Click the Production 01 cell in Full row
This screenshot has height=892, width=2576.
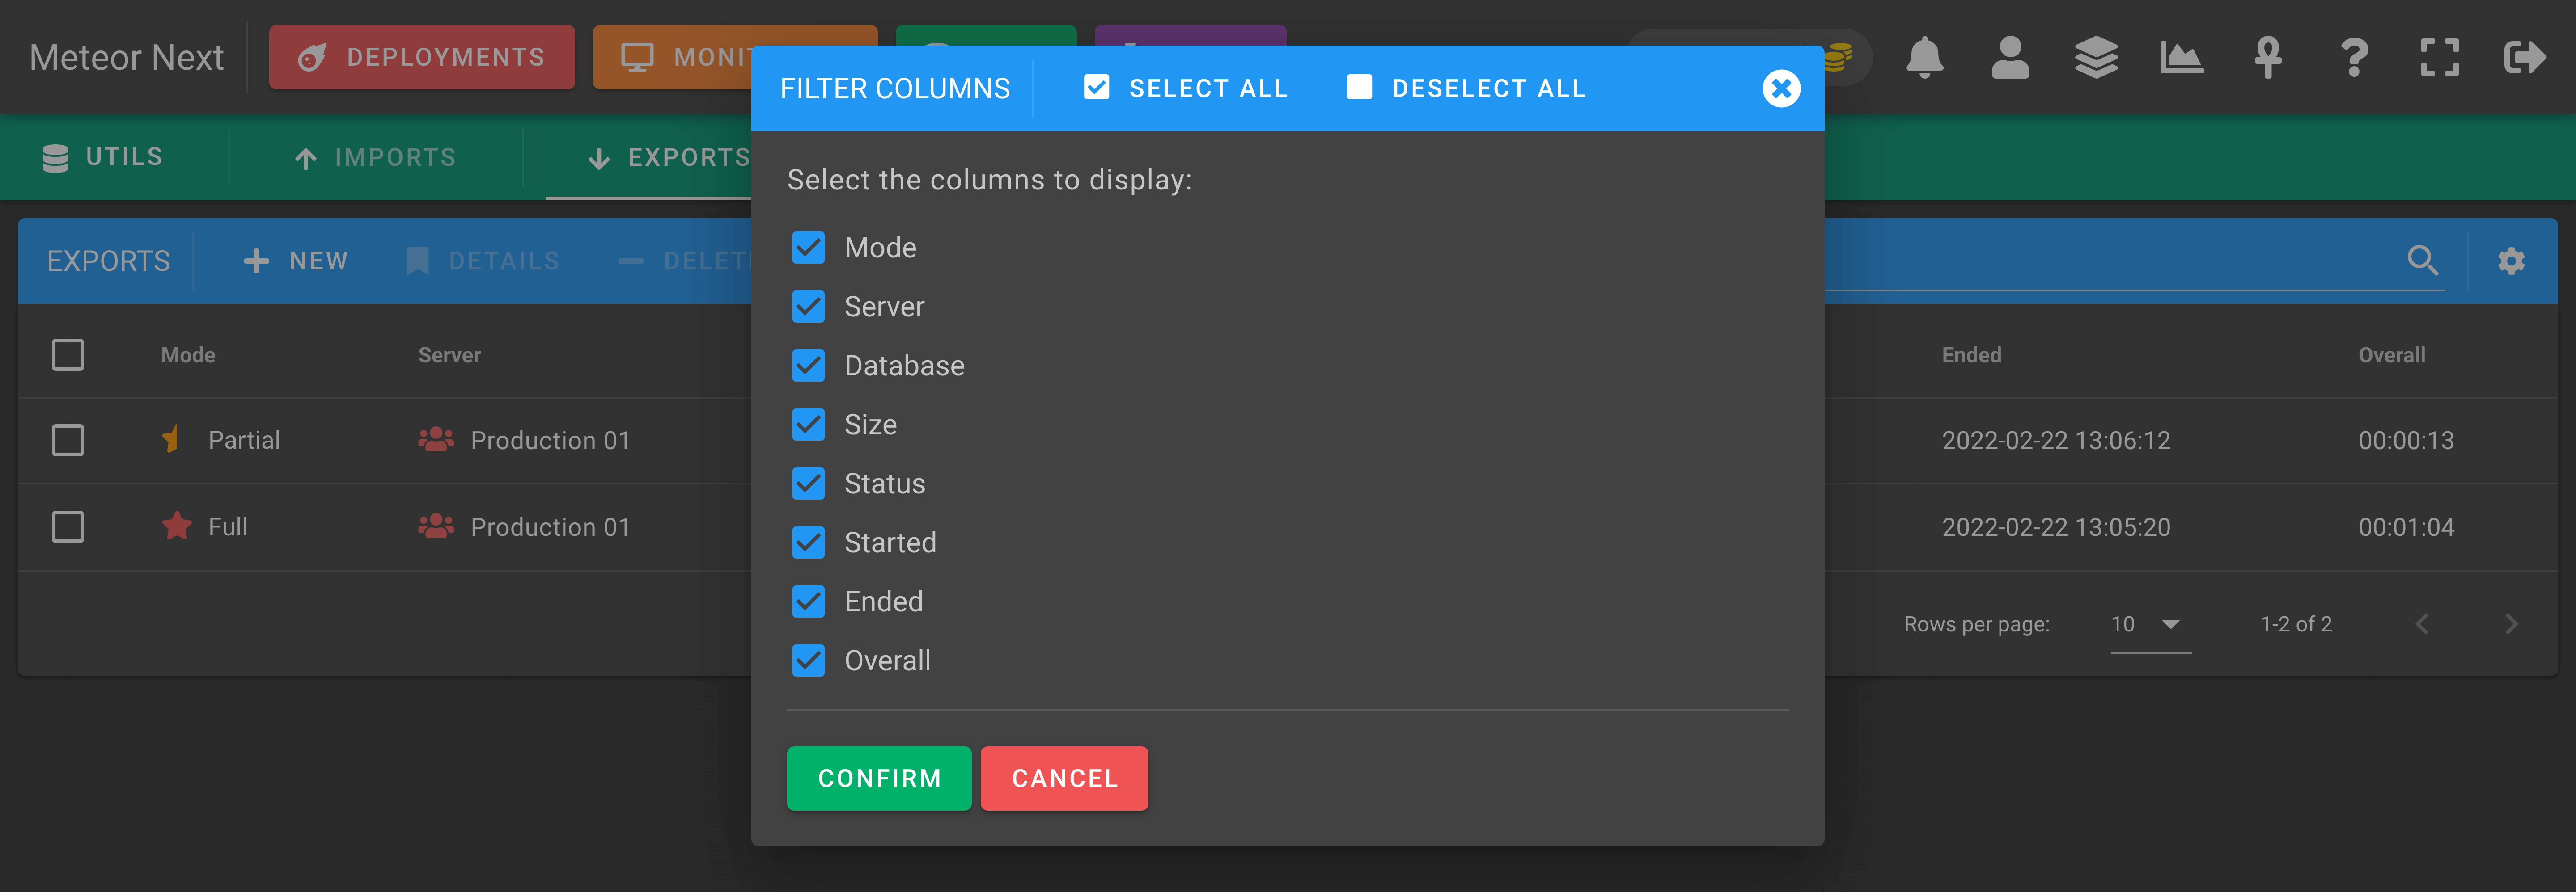[550, 526]
